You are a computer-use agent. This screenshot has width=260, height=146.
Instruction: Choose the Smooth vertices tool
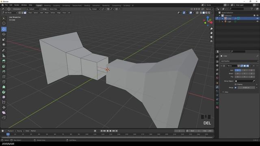tap(4, 97)
